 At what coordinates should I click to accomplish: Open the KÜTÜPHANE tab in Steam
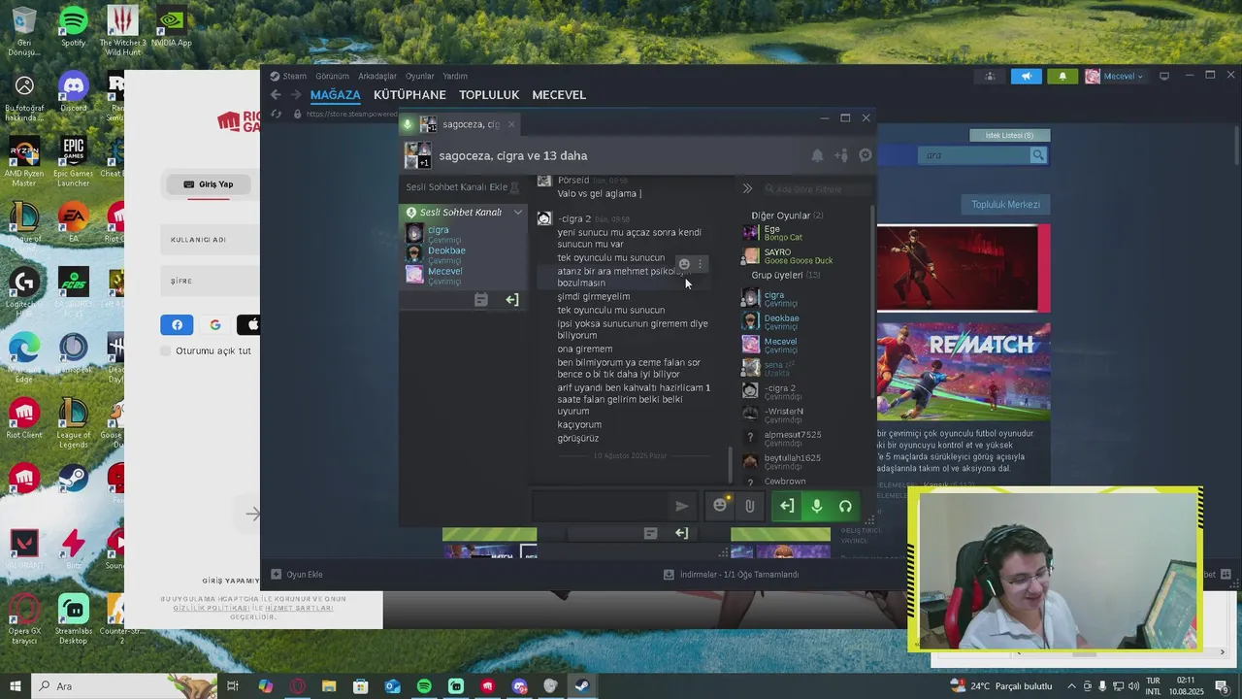409,95
